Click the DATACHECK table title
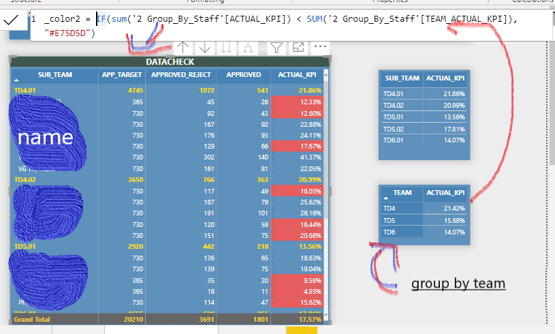The image size is (555, 334). (x=170, y=61)
